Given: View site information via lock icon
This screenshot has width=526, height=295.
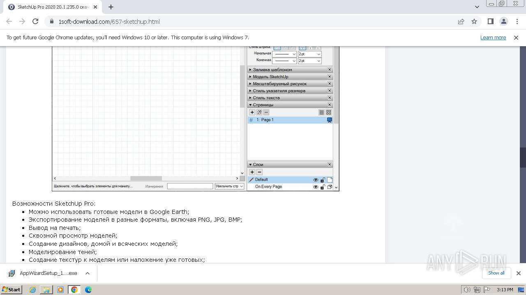Looking at the screenshot, I should (x=52, y=22).
